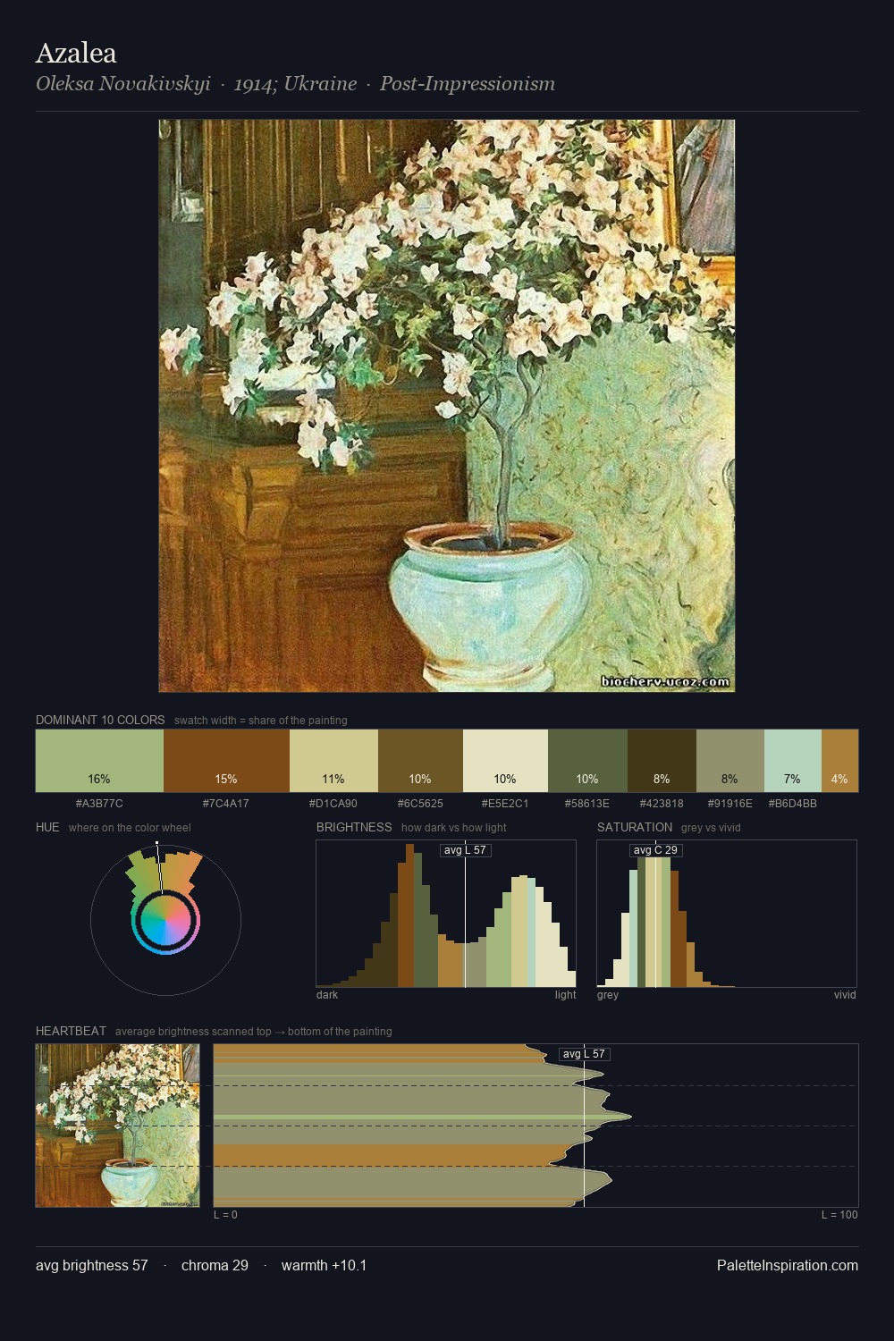Click the 'dark' axis label
This screenshot has height=1341, width=894.
pos(327,995)
